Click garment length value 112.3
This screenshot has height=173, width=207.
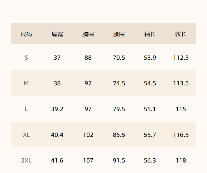click(181, 58)
